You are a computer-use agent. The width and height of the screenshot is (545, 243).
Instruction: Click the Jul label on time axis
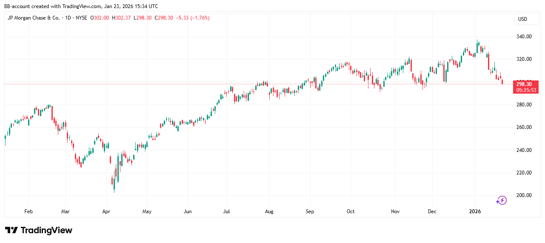(x=228, y=212)
